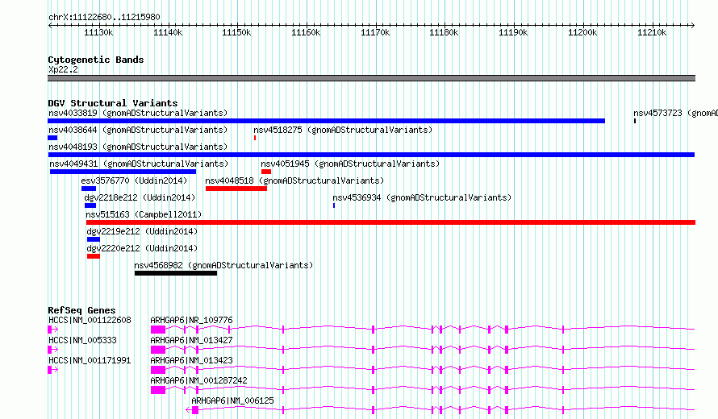The height and width of the screenshot is (419, 718).
Task: Open dgv2220e212 (Uddin2014) label
Action: coord(142,248)
